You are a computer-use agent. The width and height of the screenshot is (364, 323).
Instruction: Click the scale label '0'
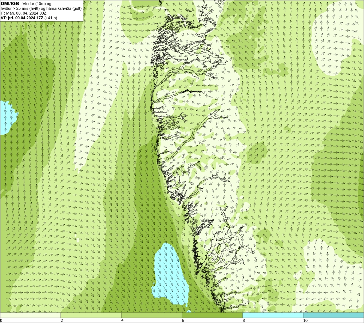click(1, 320)
